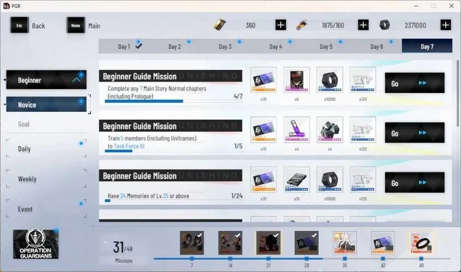Click the serum bullet currency icon

[302, 25]
